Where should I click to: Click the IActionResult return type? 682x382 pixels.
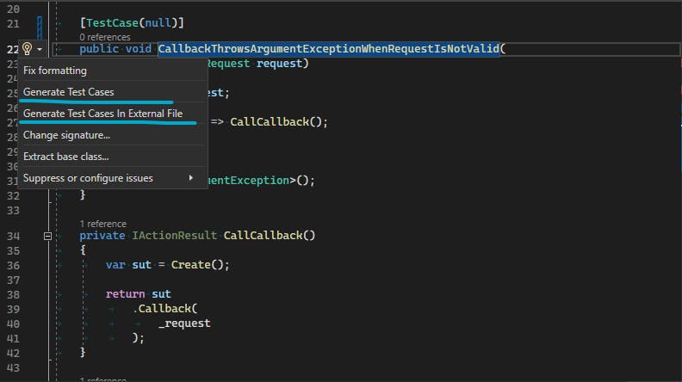click(x=175, y=236)
